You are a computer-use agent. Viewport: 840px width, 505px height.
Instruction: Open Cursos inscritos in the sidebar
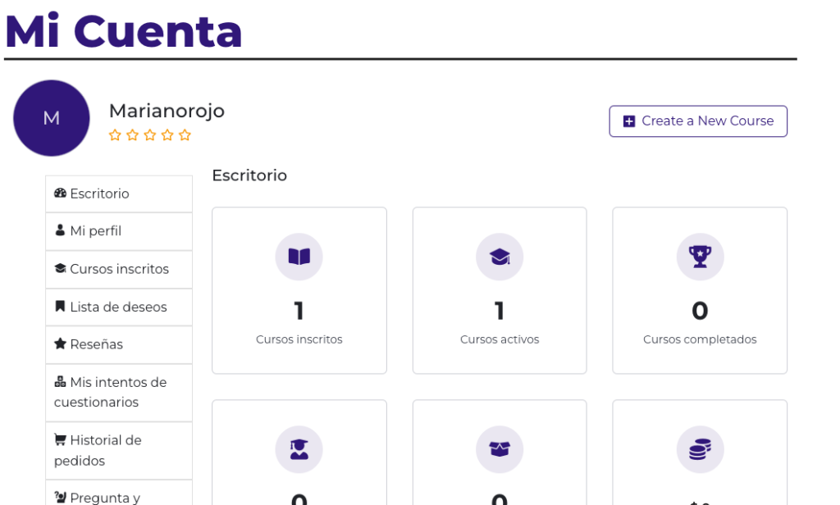tap(119, 270)
